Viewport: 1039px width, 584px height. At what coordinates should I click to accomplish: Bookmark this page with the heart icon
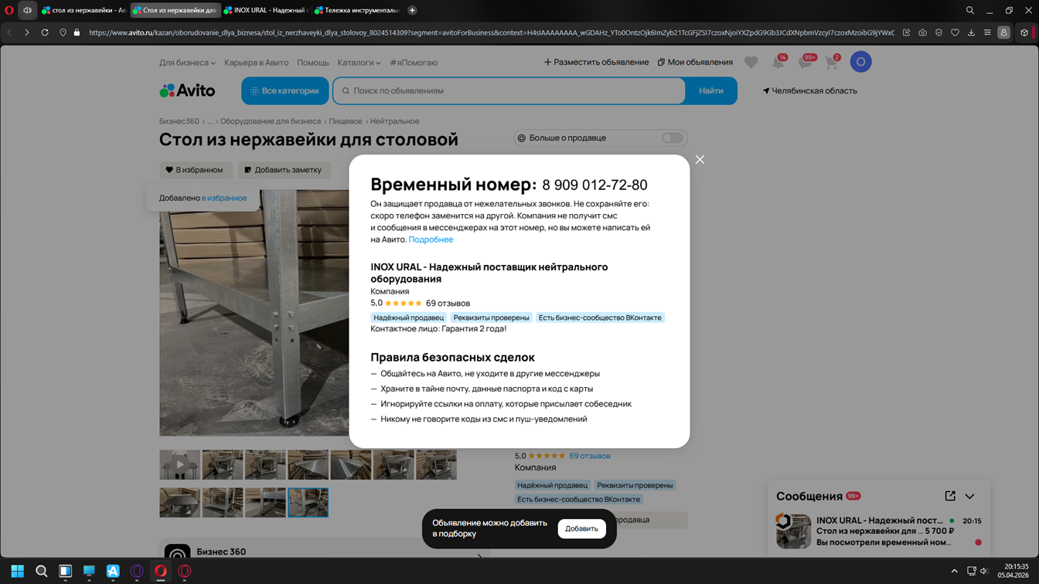tap(955, 32)
